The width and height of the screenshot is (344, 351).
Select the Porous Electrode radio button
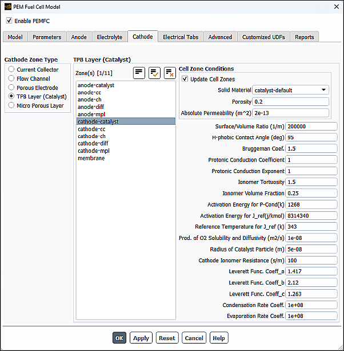point(11,87)
